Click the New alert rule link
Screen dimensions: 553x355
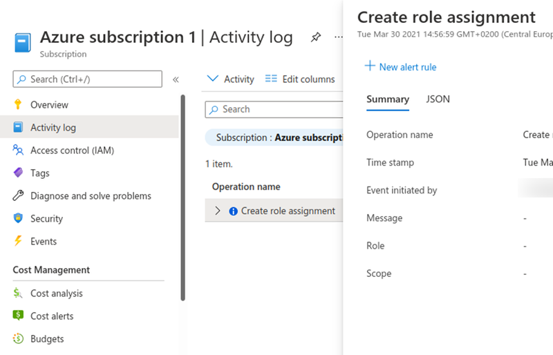[401, 66]
